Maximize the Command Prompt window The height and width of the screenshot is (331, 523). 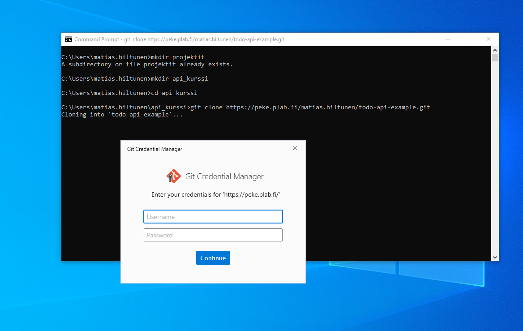468,39
